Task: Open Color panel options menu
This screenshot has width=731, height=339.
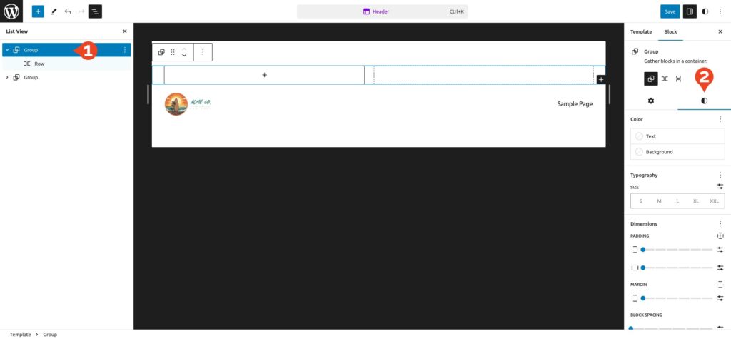Action: click(x=720, y=119)
